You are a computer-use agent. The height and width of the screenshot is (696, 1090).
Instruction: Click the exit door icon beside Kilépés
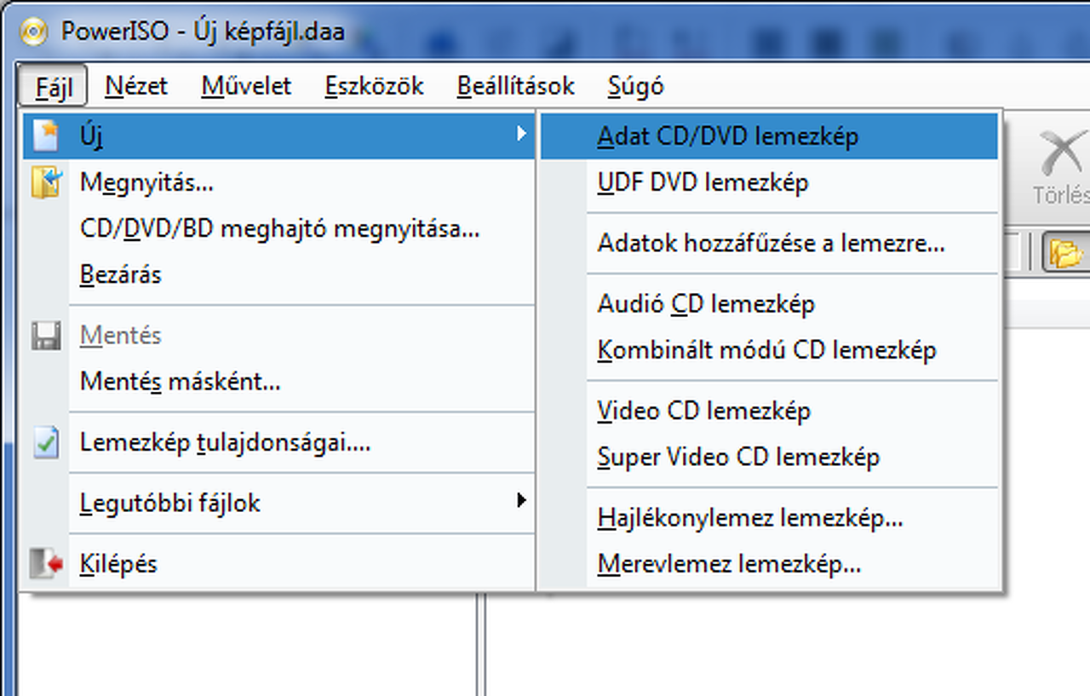46,564
